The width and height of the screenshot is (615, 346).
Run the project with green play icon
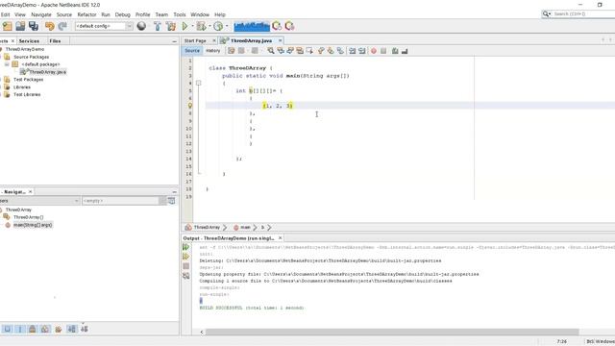(x=184, y=26)
